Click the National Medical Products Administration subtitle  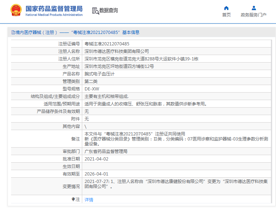pos(54,15)
